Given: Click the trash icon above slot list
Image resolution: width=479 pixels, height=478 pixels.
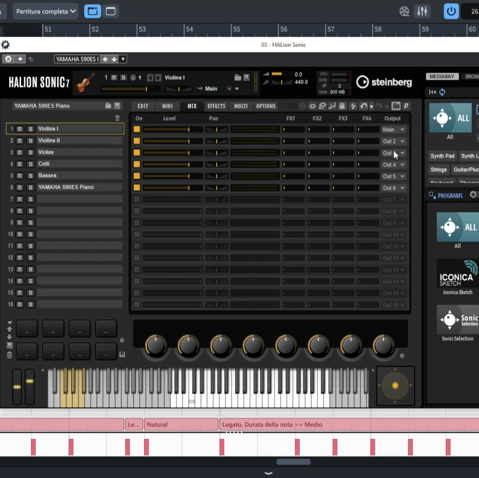Looking at the screenshot, I should coord(117,118).
